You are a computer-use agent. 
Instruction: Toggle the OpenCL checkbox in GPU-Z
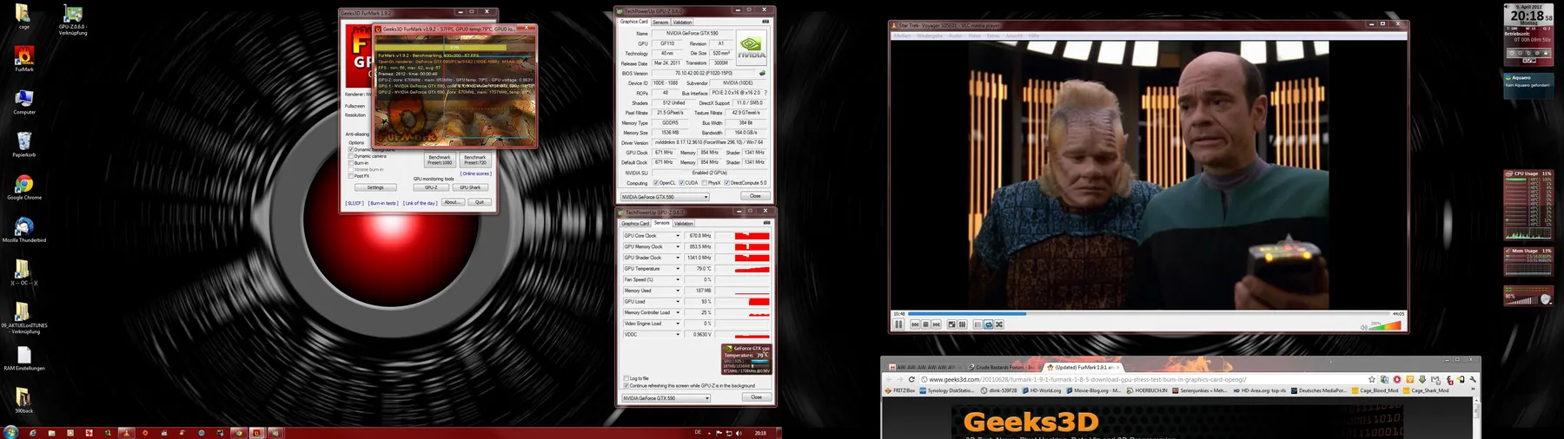click(656, 183)
